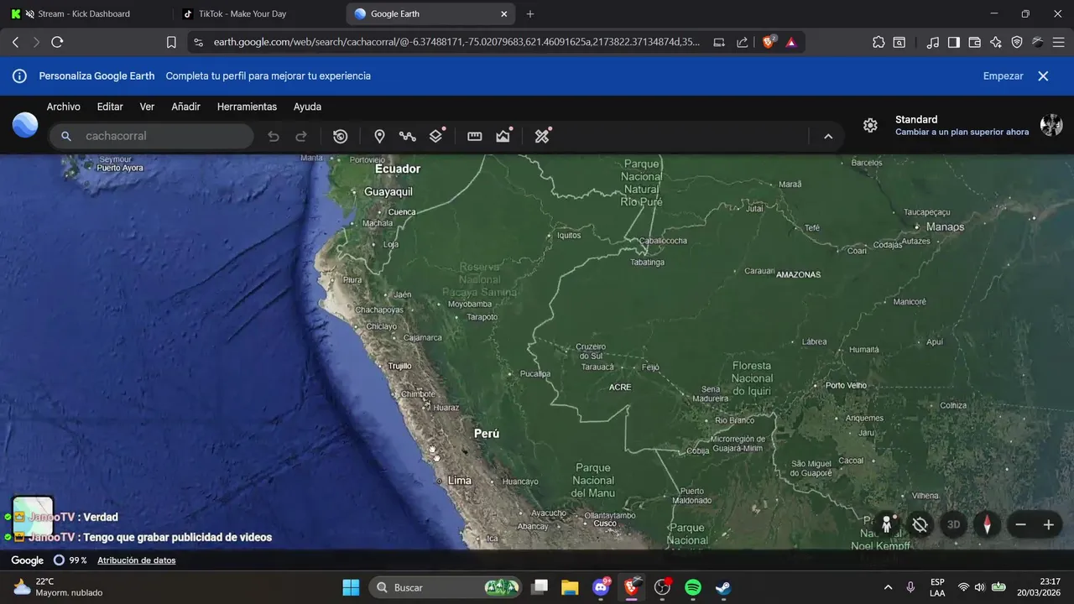This screenshot has width=1074, height=604.
Task: Toggle the globe rotation lock icon
Action: point(920,525)
